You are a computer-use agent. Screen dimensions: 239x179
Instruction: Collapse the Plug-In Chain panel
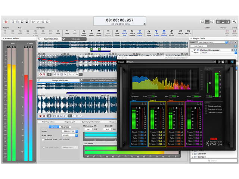click(191, 38)
